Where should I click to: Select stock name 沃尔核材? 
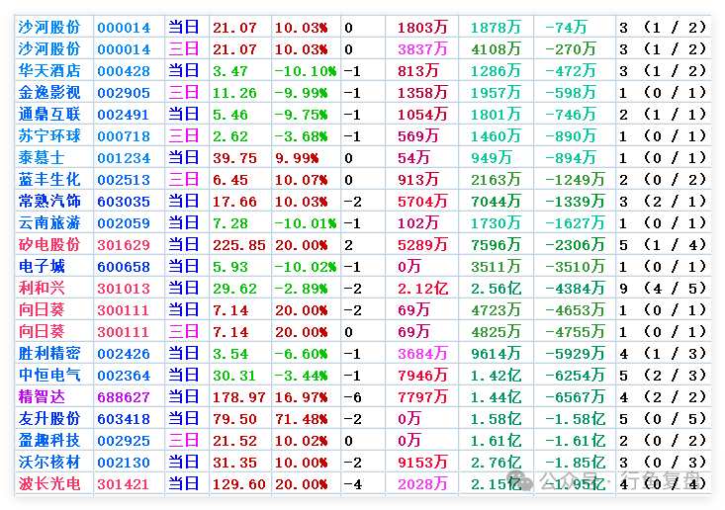point(49,462)
